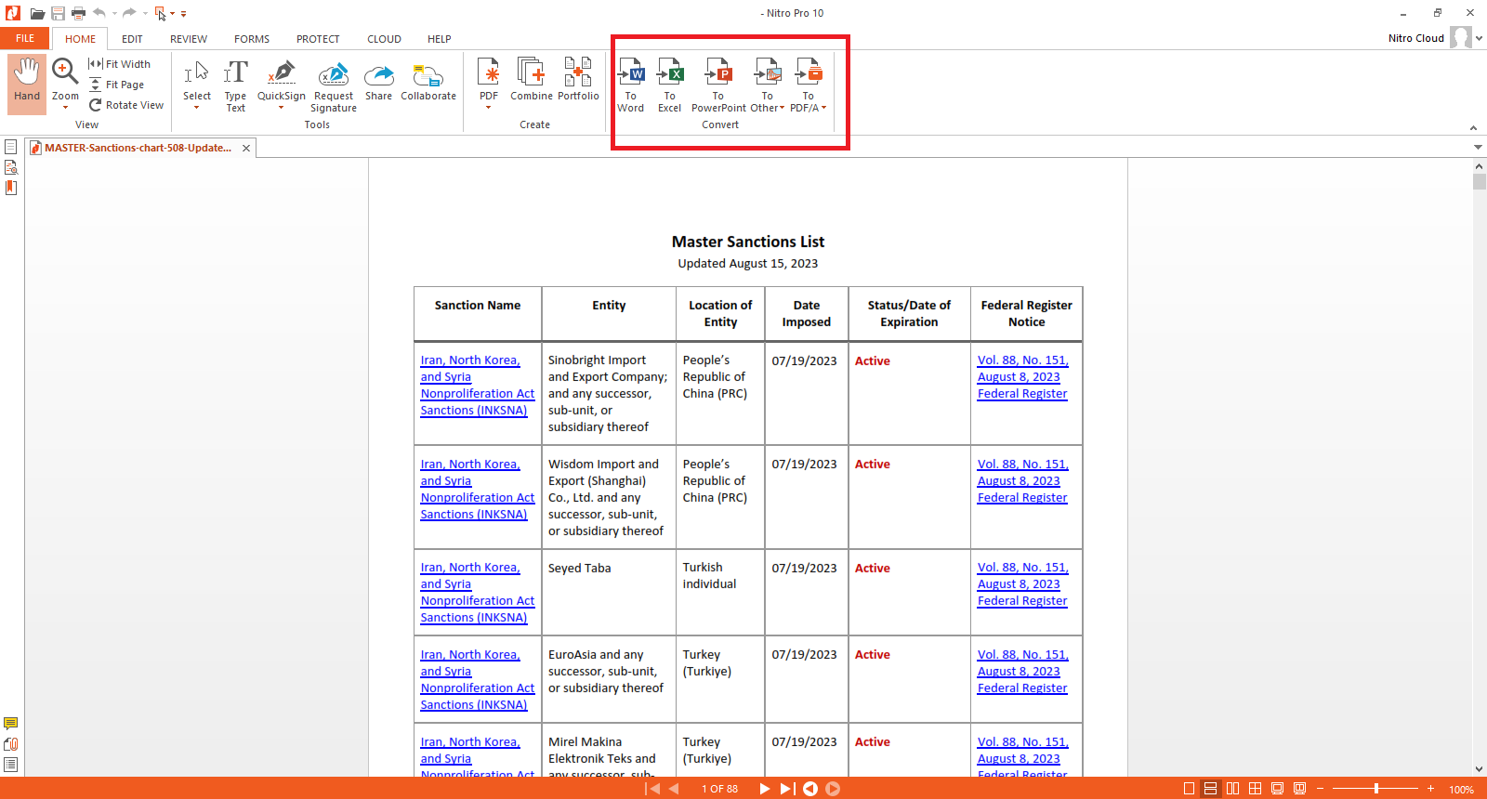Go back to the previous view

810,789
